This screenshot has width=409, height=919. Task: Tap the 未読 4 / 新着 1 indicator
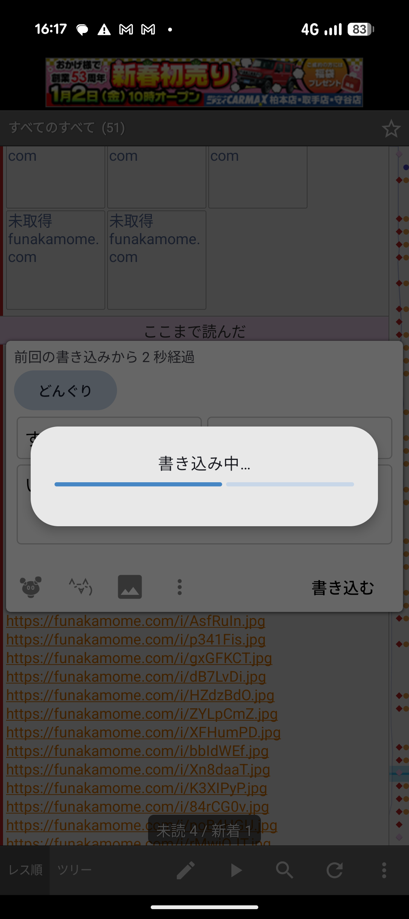pyautogui.click(x=204, y=831)
